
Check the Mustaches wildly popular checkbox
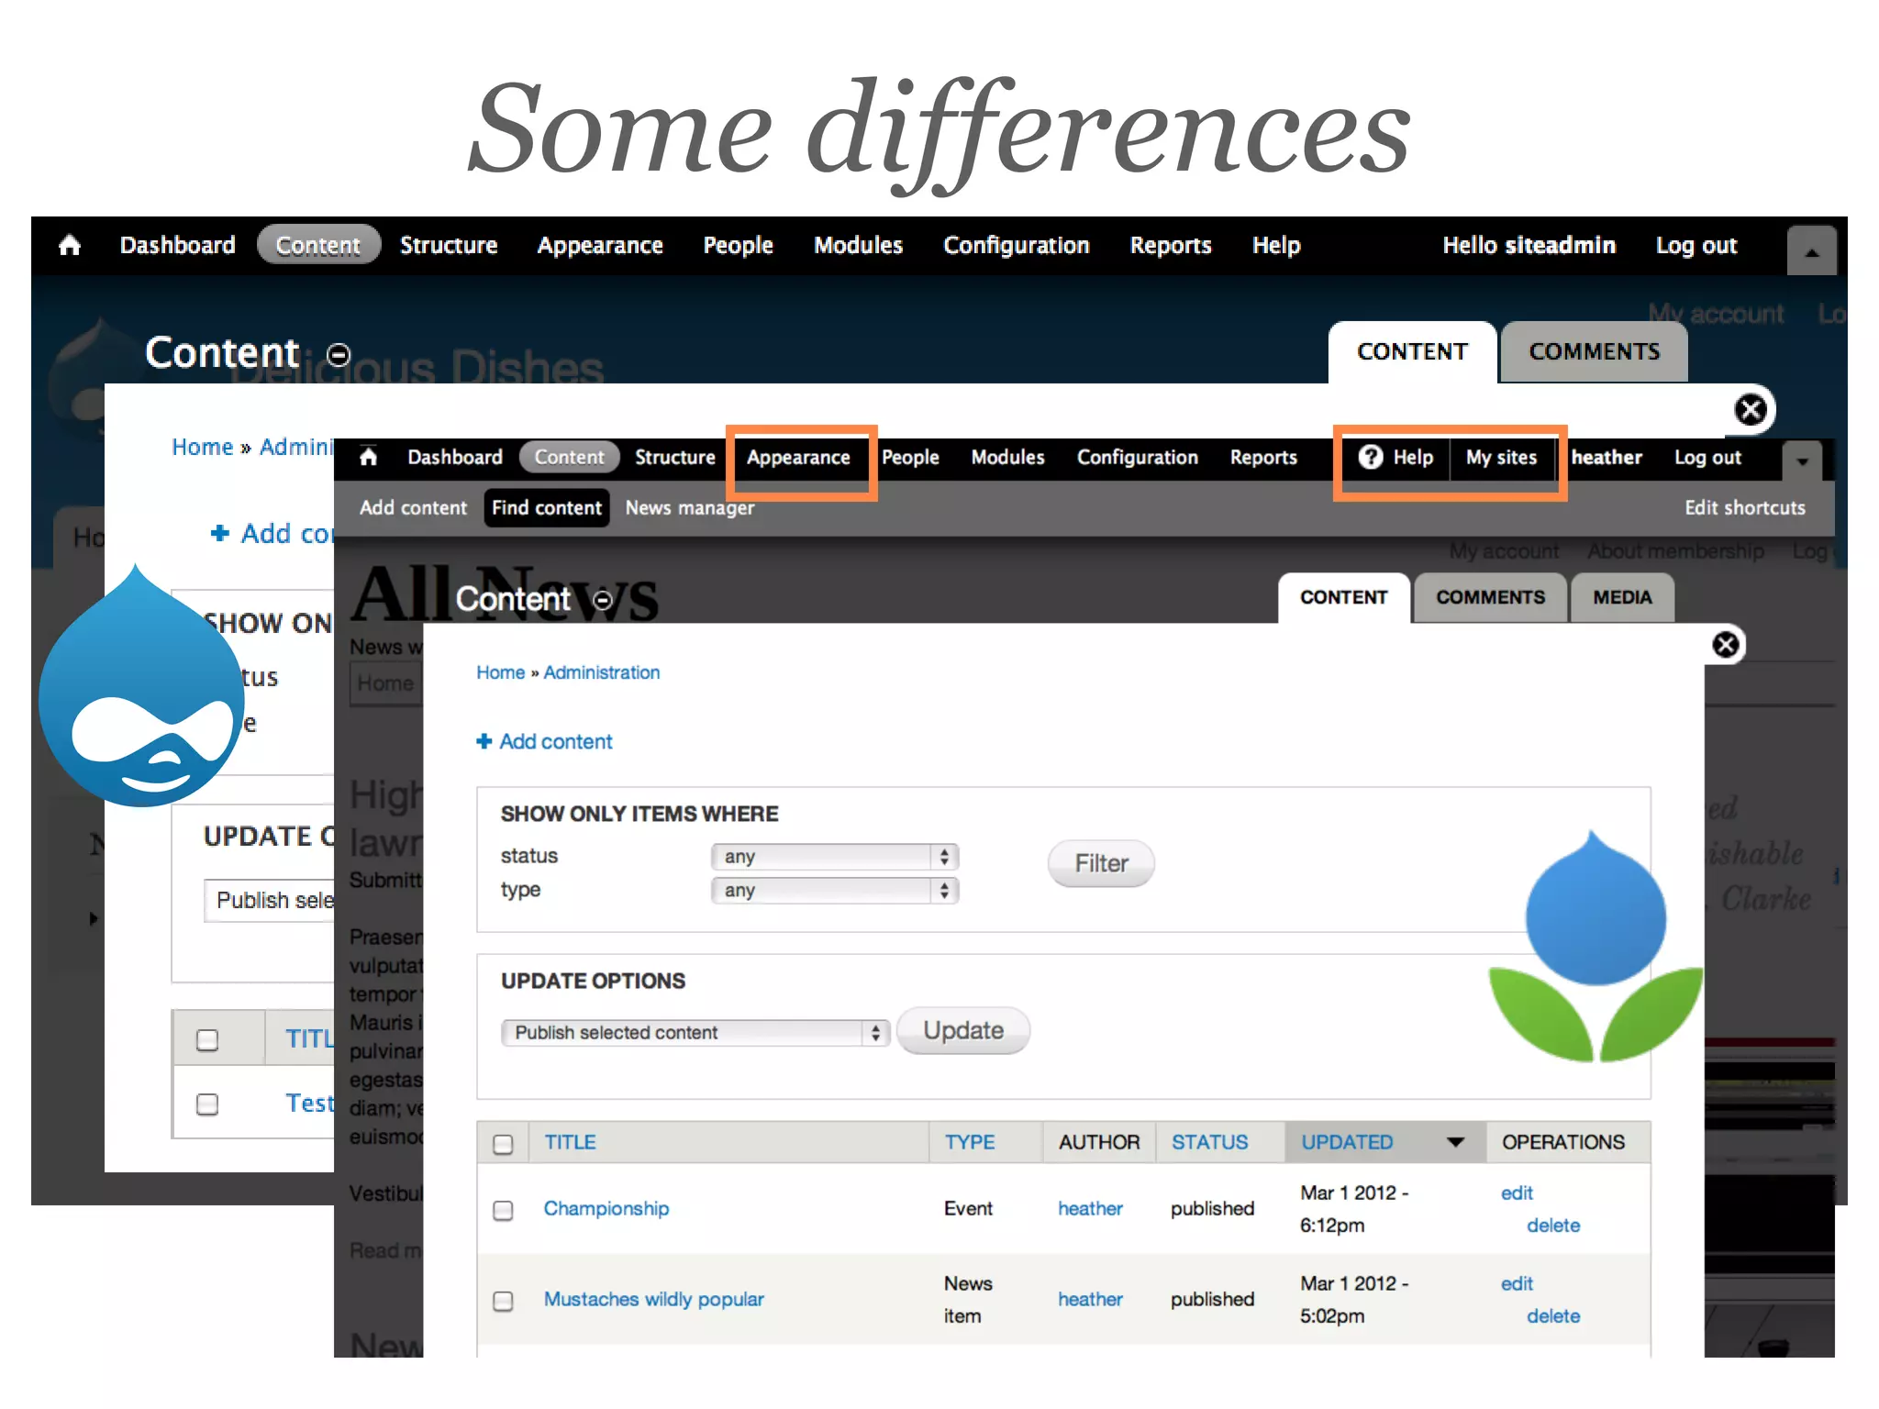tap(503, 1301)
